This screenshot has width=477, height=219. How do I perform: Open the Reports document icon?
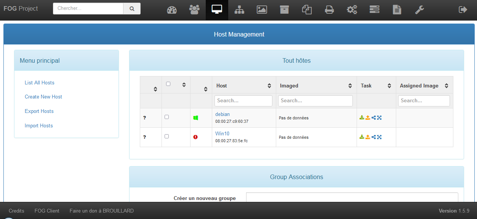(x=397, y=10)
